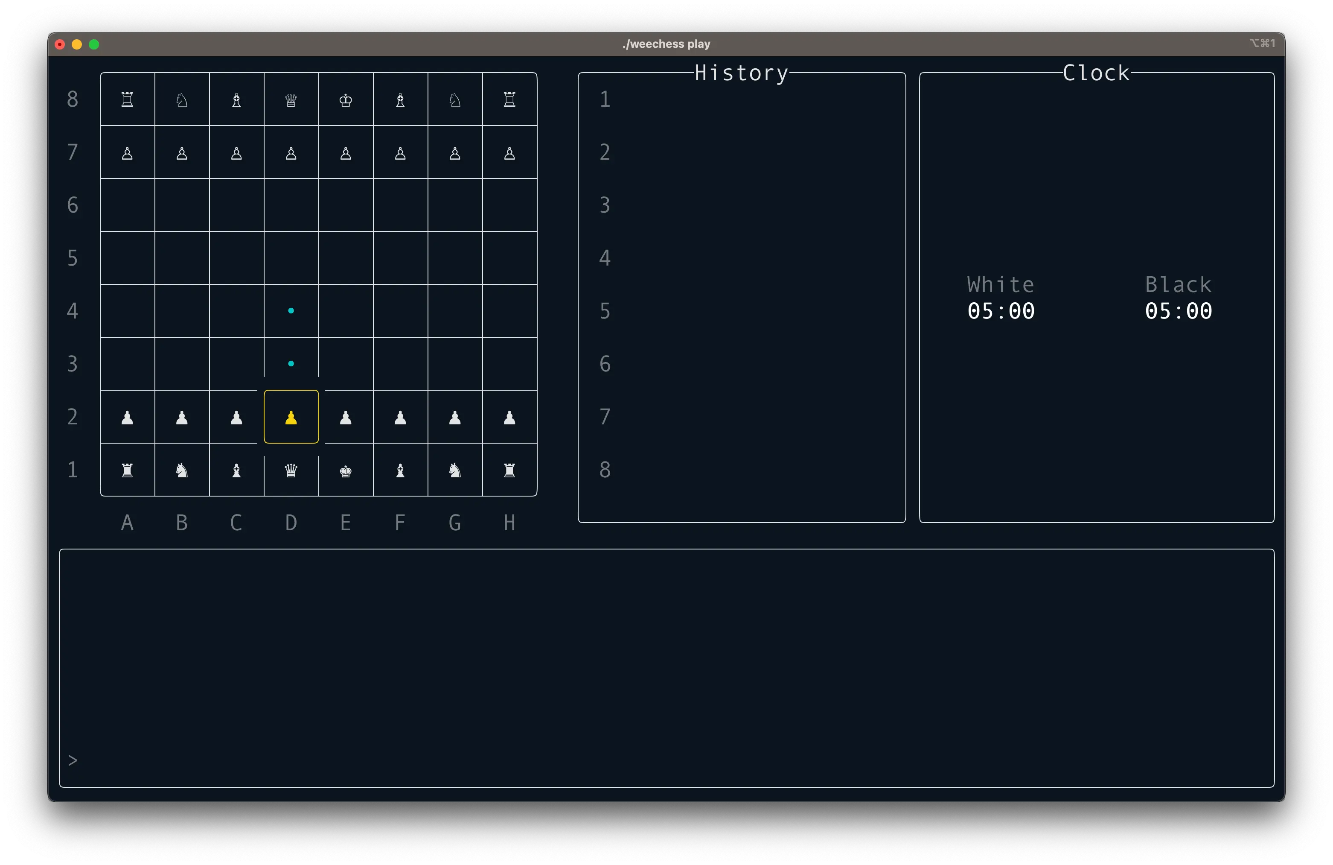Image resolution: width=1333 pixels, height=865 pixels.
Task: Select the white bishop on C1
Action: [x=236, y=470]
